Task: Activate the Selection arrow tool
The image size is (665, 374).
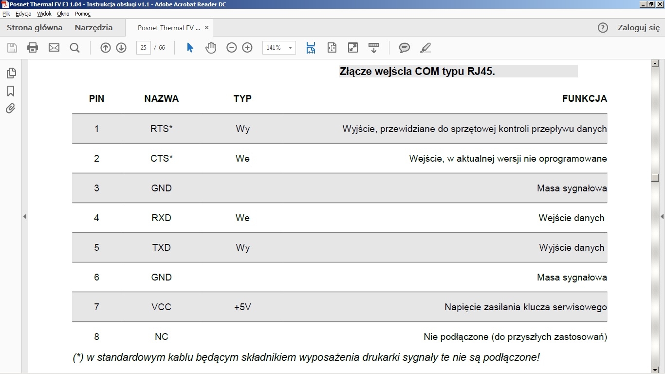Action: pyautogui.click(x=190, y=48)
